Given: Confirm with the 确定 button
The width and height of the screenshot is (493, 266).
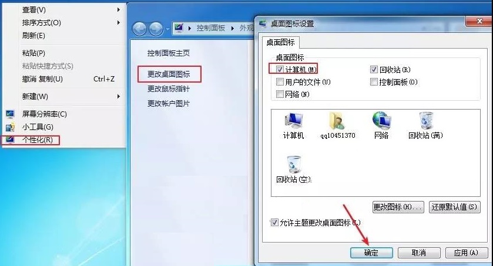Looking at the screenshot, I should point(371,253).
